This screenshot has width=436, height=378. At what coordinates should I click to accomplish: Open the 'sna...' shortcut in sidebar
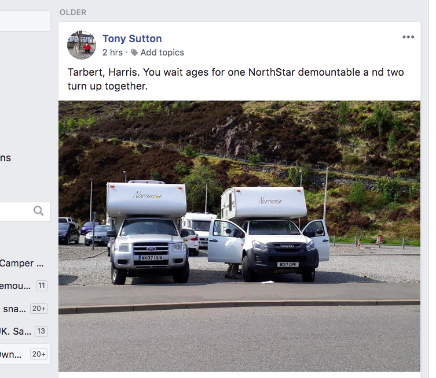(14, 309)
